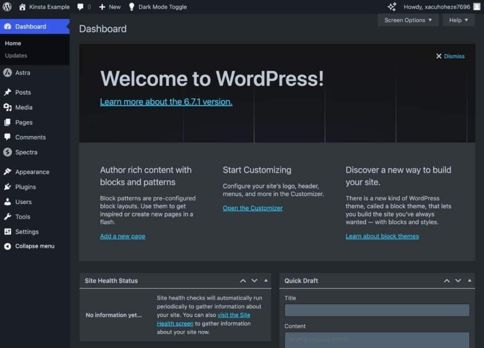Open the Help dropdown tab

[x=458, y=20]
